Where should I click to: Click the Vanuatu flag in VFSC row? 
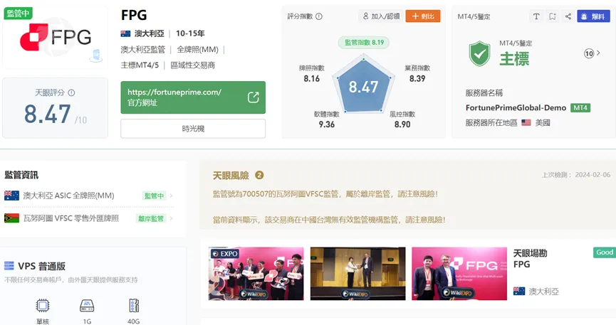click(x=11, y=218)
